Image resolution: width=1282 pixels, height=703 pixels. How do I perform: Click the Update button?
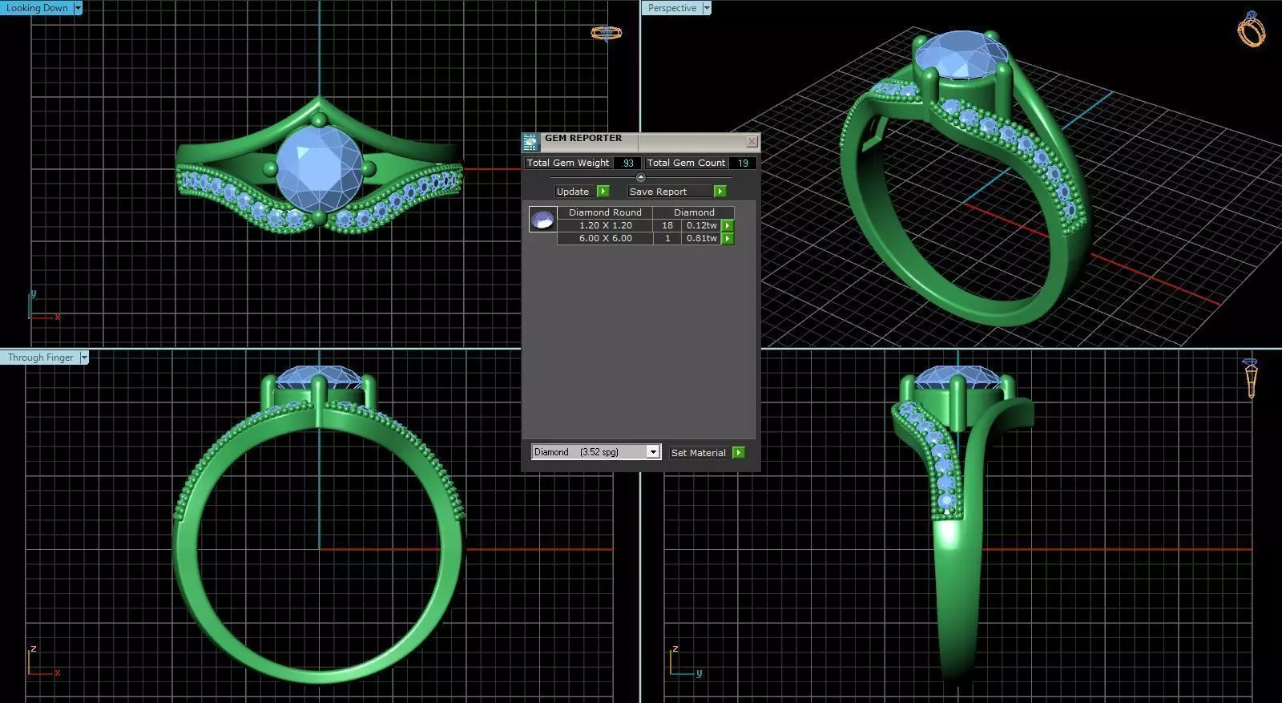pos(573,192)
